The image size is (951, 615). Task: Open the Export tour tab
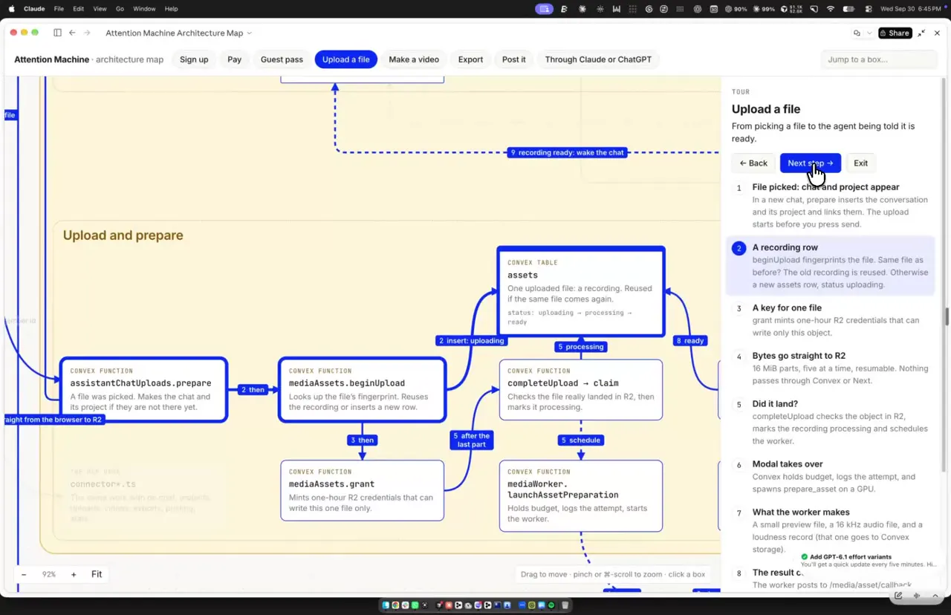coord(470,59)
